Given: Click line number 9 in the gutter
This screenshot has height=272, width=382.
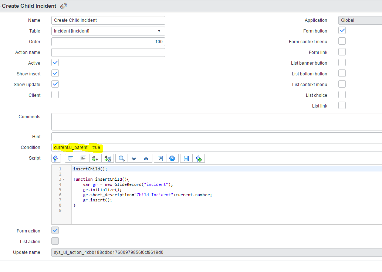Looking at the screenshot, I should pyautogui.click(x=60, y=210).
